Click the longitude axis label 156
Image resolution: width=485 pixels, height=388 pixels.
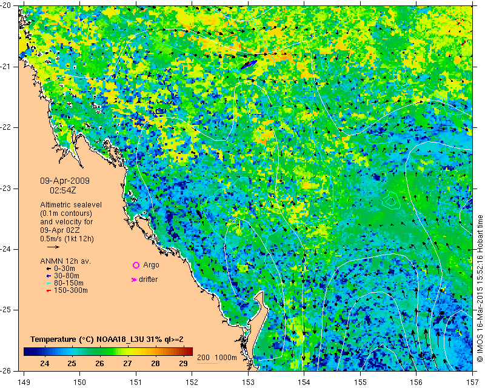(416, 383)
